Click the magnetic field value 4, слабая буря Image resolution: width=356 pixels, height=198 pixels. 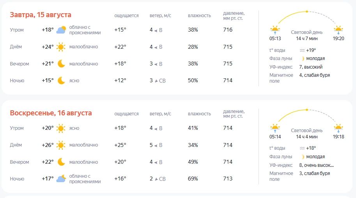(314, 75)
